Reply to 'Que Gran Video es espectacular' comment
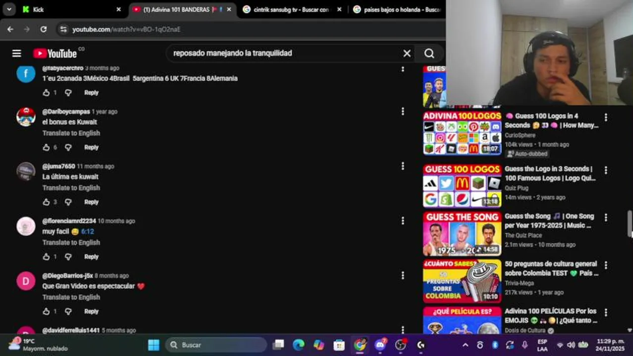The image size is (633, 356). click(x=91, y=311)
